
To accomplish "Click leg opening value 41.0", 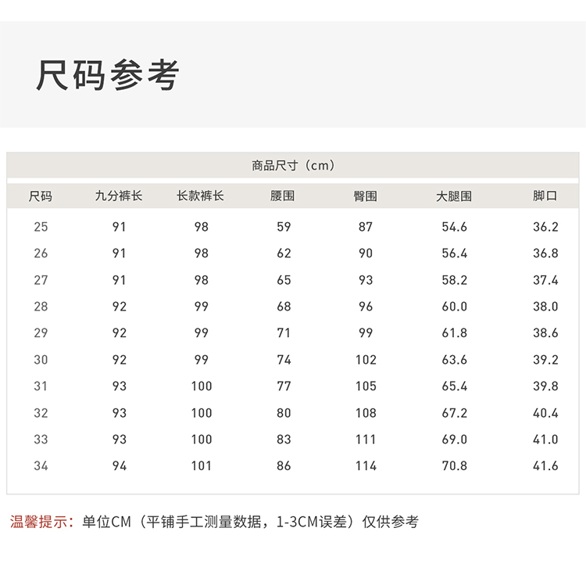I will coord(545,440).
